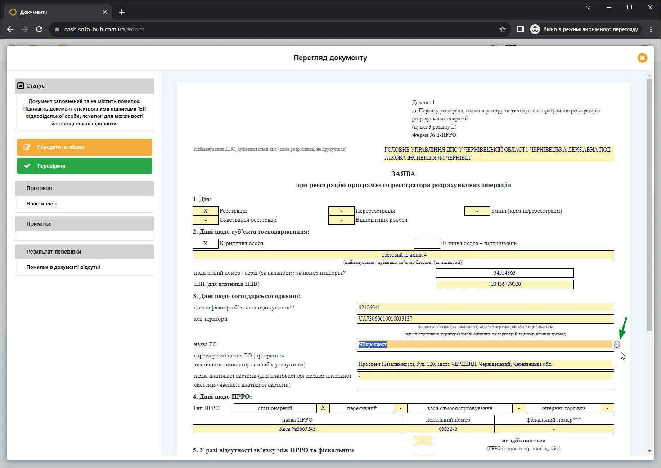
Task: Open Chrome three-dot menu
Action: (x=651, y=29)
